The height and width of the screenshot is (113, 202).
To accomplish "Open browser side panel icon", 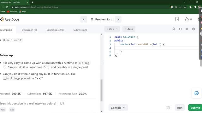I will 195,7.
